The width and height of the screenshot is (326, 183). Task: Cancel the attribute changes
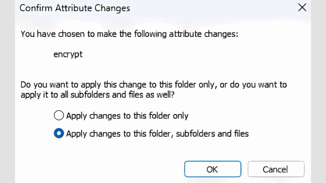click(x=276, y=169)
